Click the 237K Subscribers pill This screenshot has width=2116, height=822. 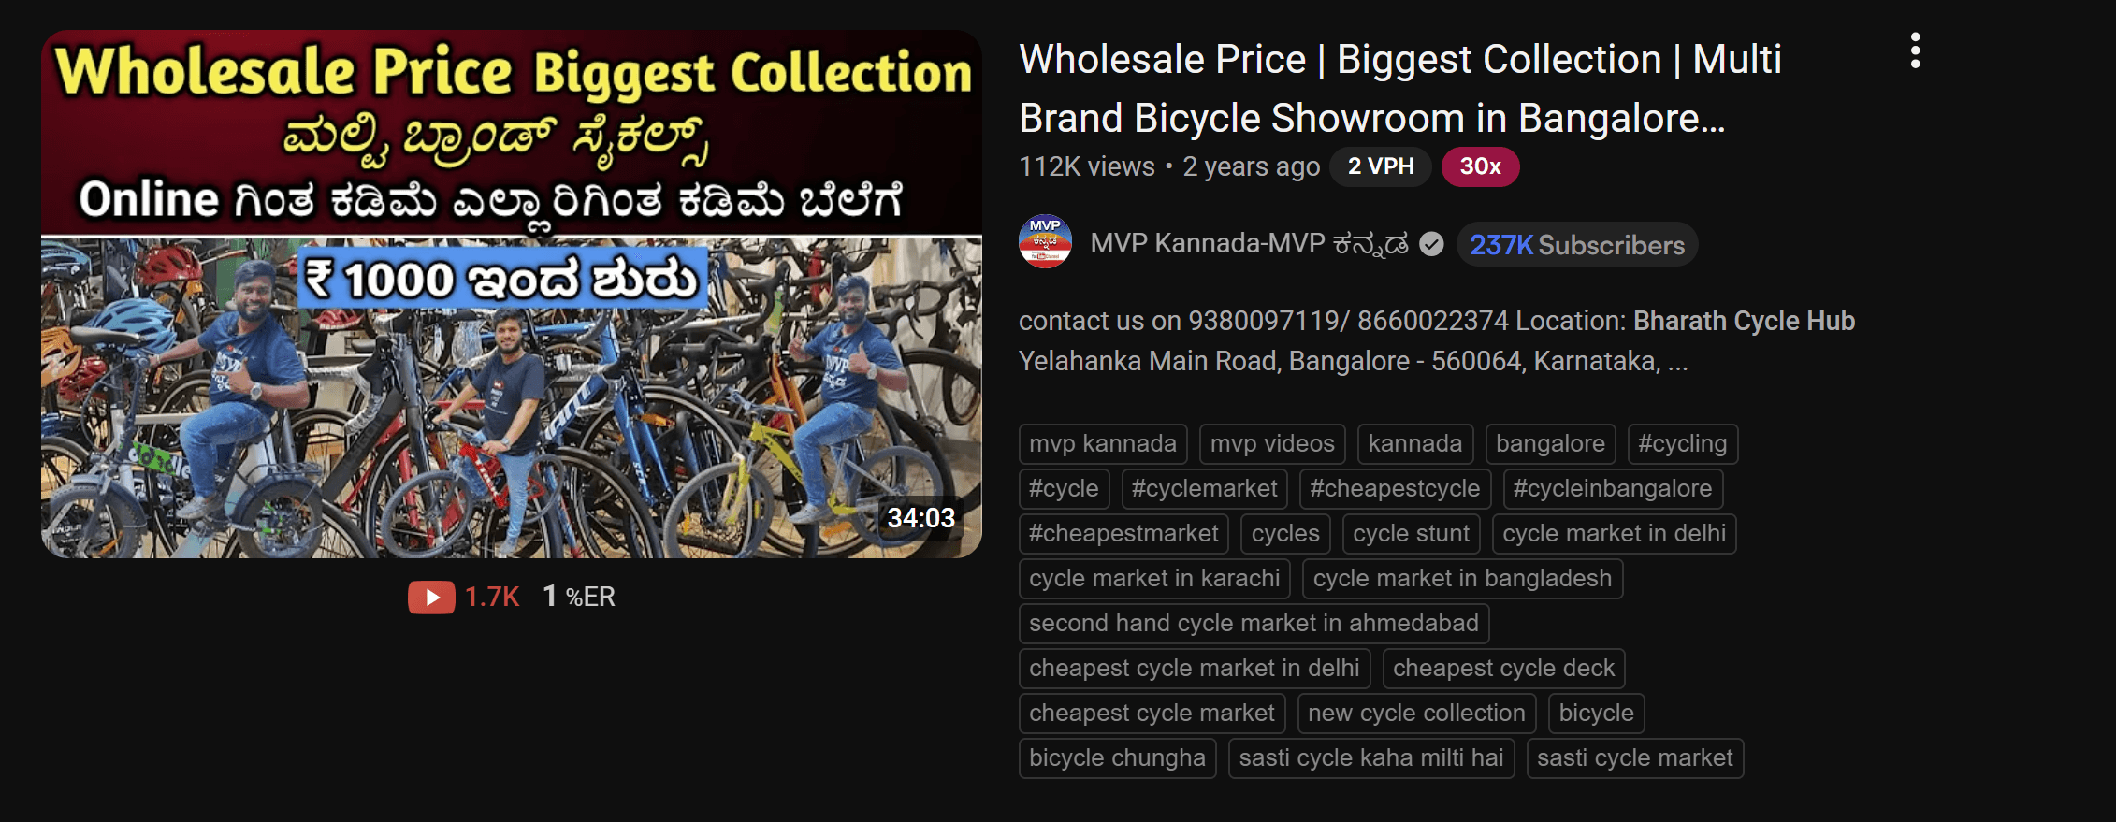coord(1577,245)
